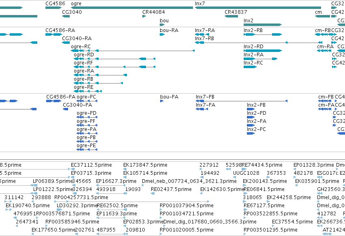Click insertion RE02437.5prime
The width and height of the screenshot is (345, 236).
coord(152,193)
